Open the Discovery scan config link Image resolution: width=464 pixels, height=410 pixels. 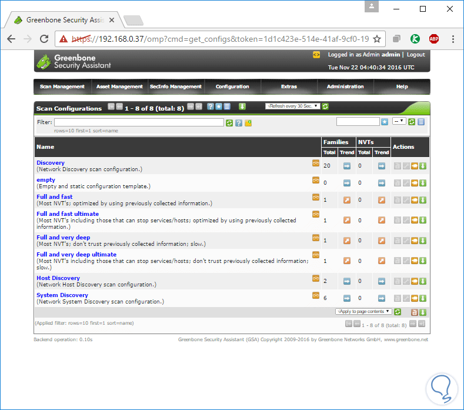pyautogui.click(x=51, y=163)
